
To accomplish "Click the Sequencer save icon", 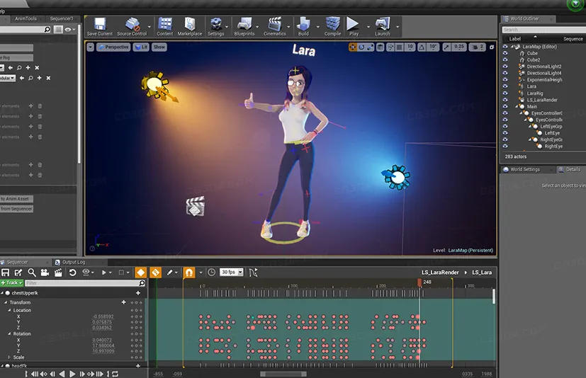I will click(x=5, y=273).
